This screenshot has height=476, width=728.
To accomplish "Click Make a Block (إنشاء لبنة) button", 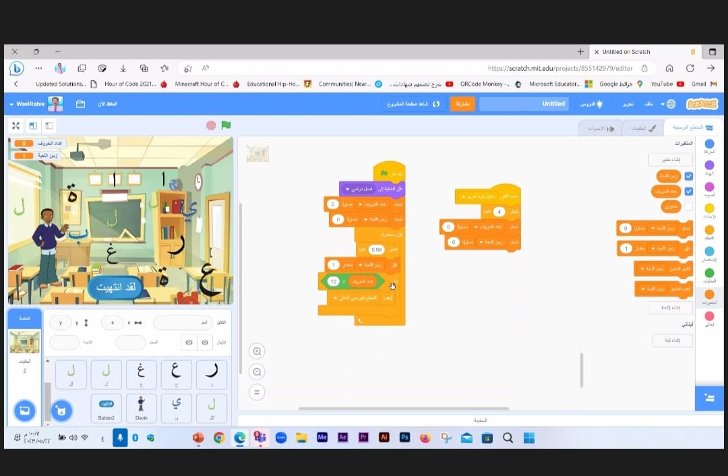I will tap(672, 340).
